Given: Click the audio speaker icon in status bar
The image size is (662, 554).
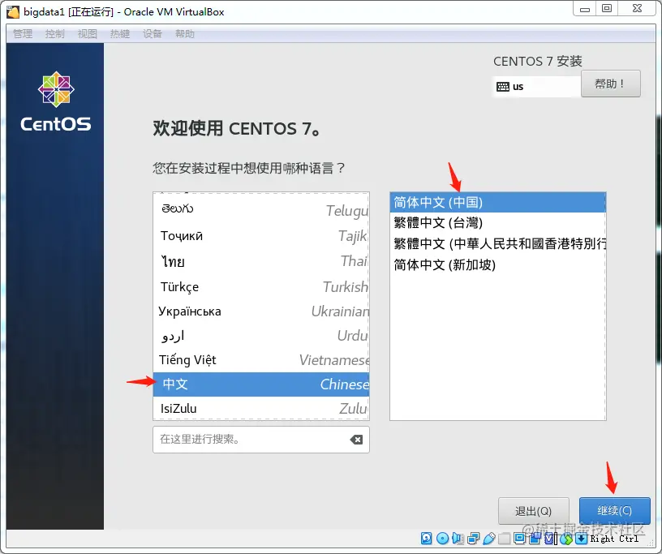Looking at the screenshot, I should 458,539.
